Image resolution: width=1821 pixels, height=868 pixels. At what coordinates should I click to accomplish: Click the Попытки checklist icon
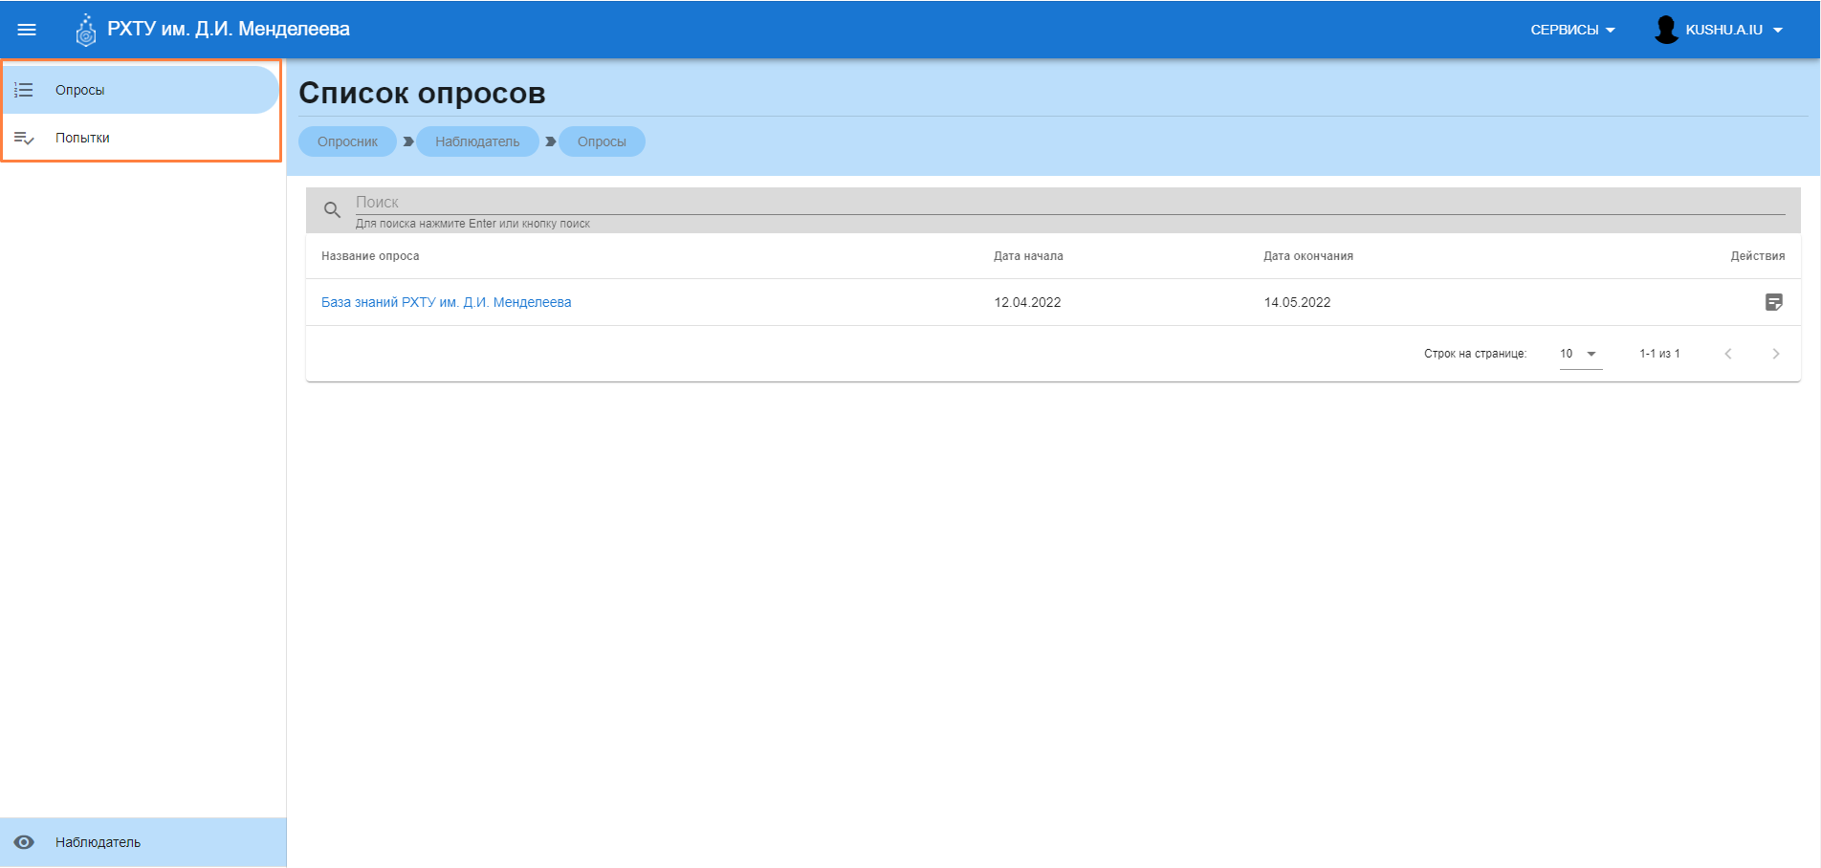click(24, 138)
